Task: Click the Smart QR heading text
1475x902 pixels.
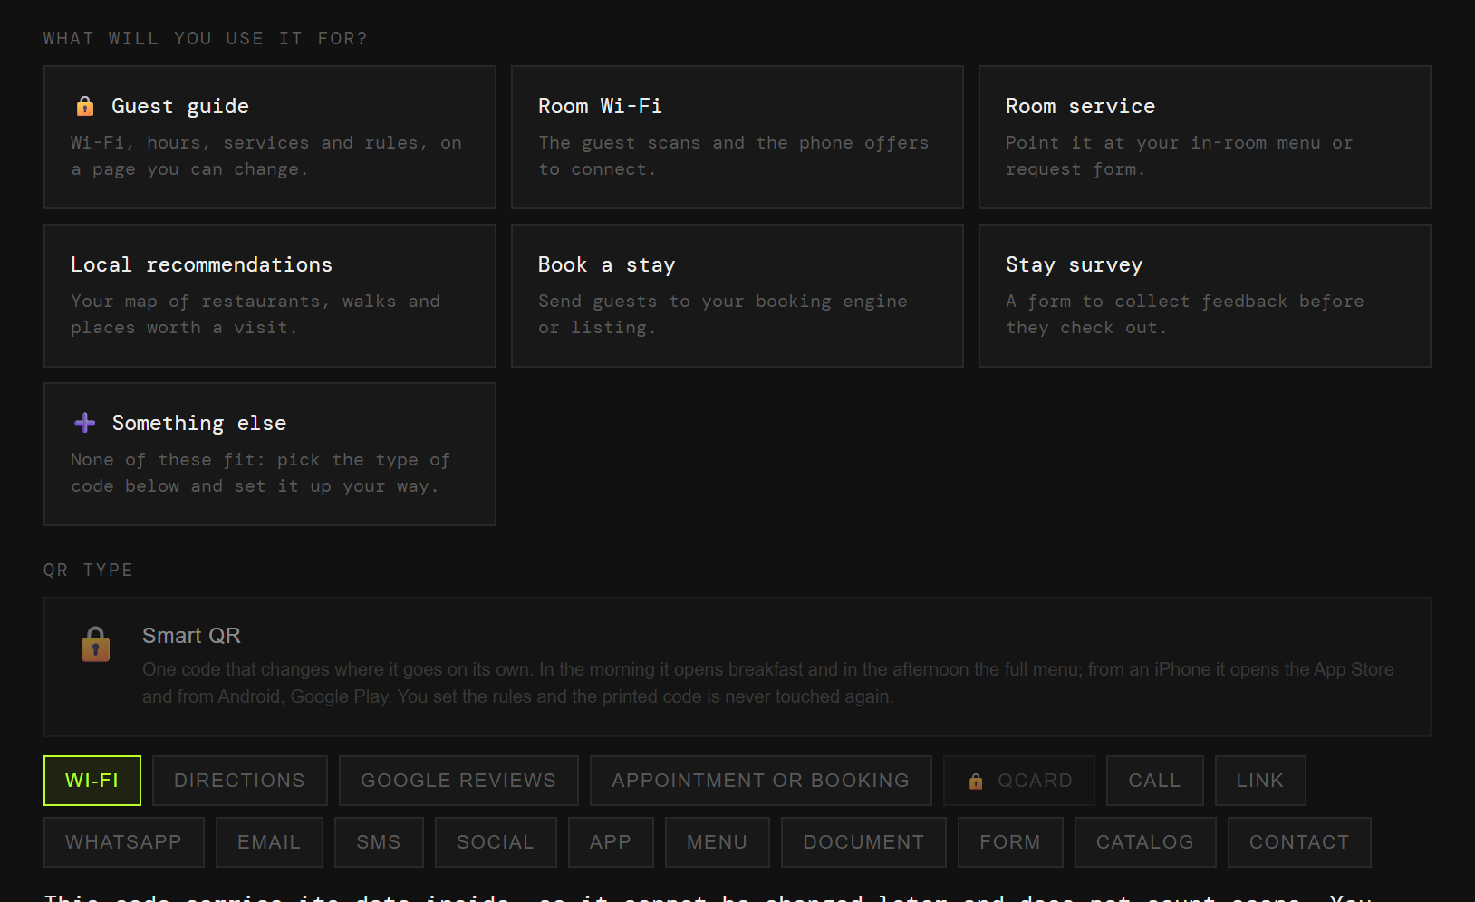Action: (x=191, y=636)
